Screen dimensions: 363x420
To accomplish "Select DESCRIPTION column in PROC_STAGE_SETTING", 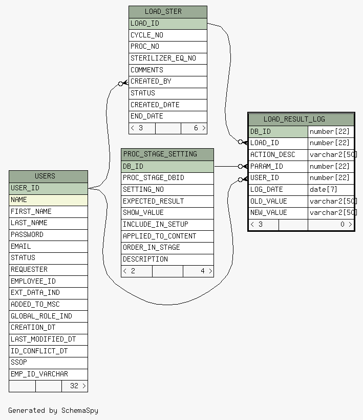I will click(167, 259).
